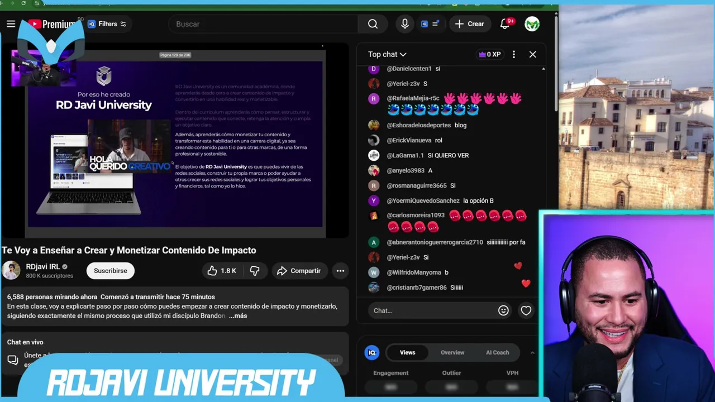
Task: Like the video with thumbs up
Action: [222, 271]
